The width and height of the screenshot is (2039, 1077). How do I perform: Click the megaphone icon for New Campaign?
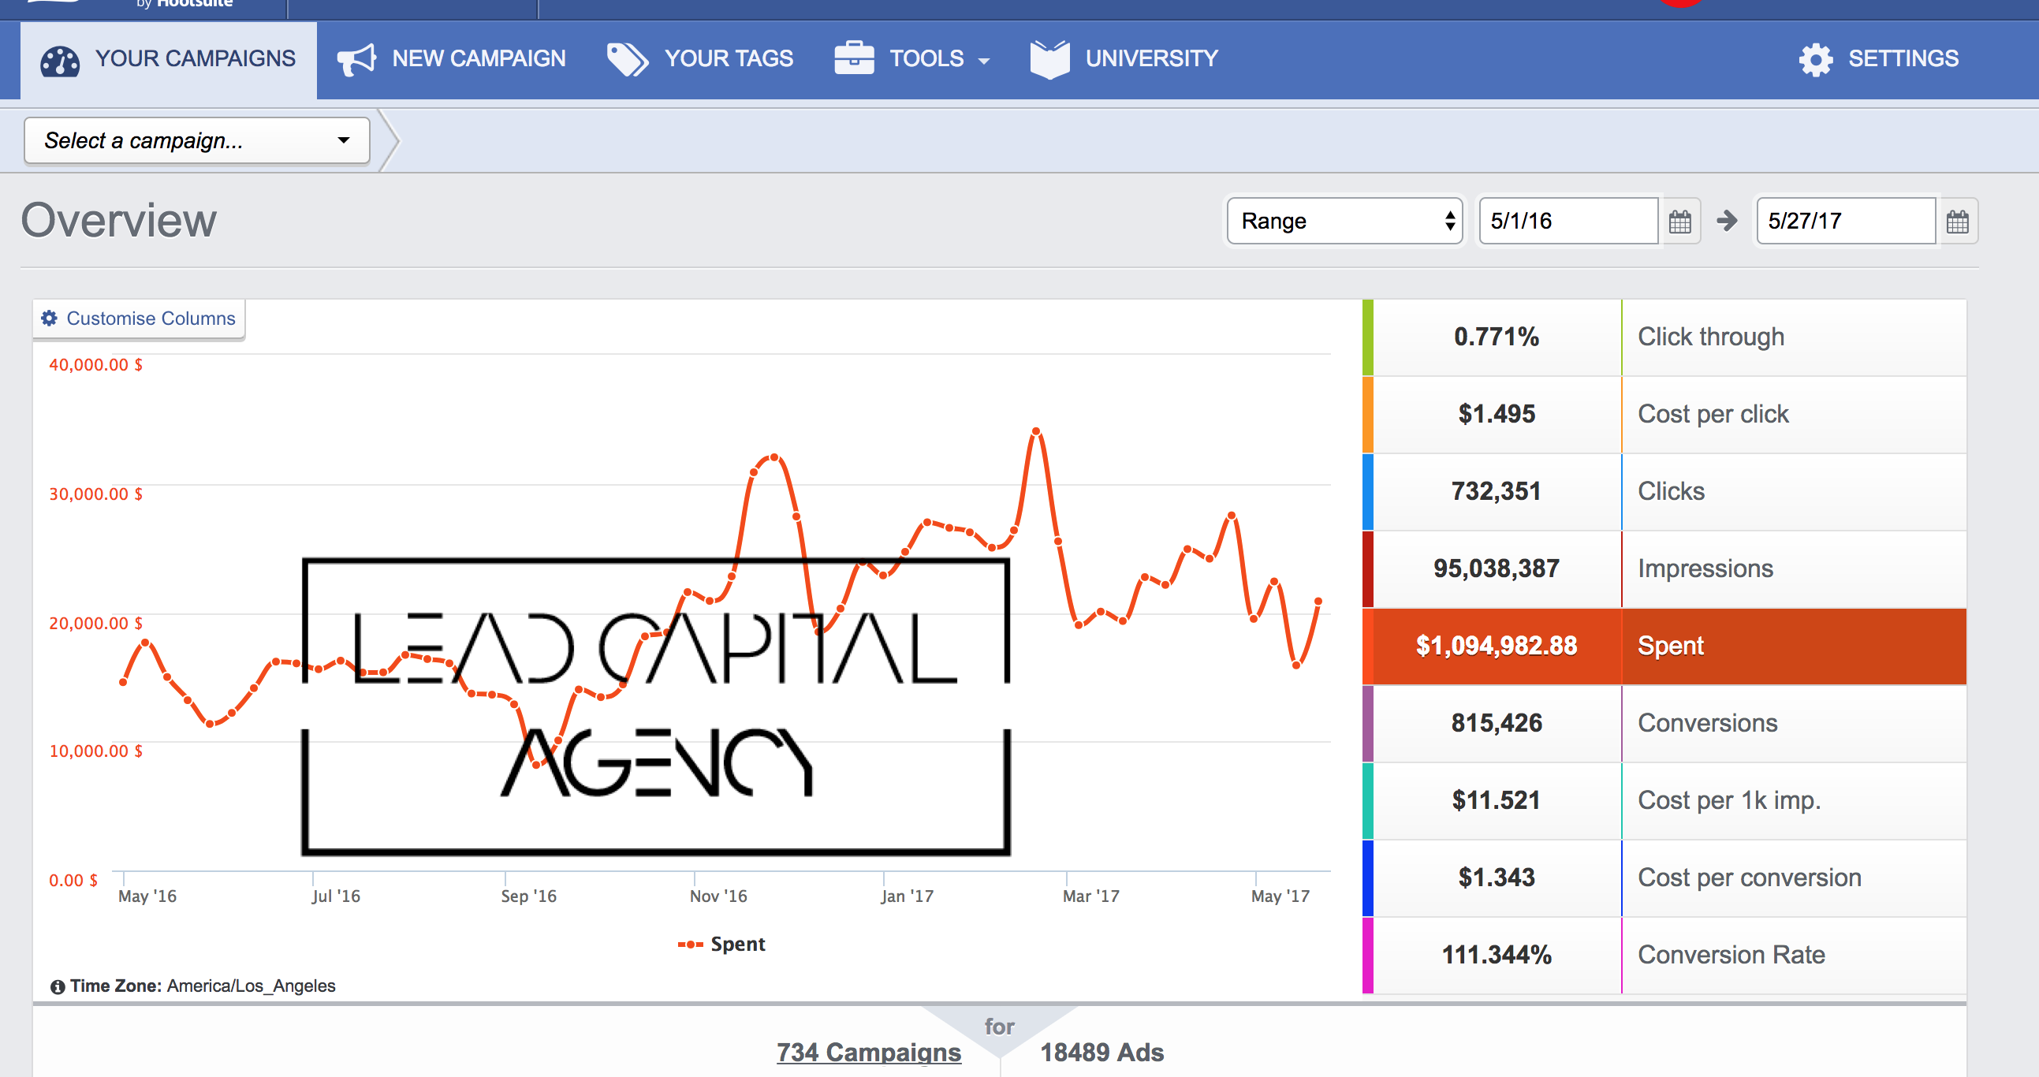[356, 59]
